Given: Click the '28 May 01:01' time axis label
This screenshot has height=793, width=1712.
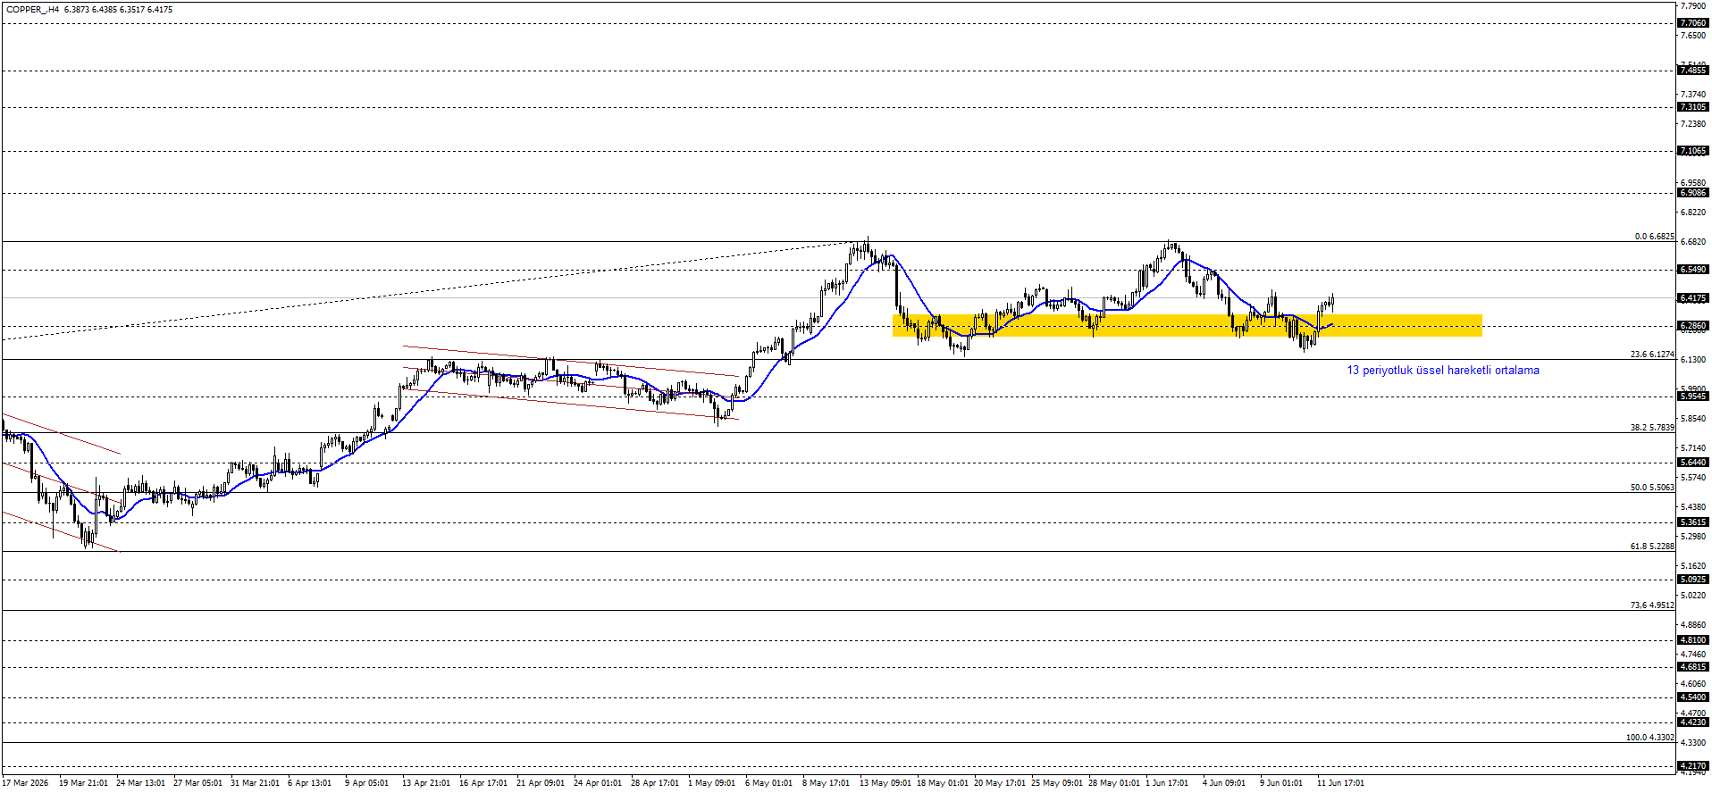Looking at the screenshot, I should [1114, 783].
